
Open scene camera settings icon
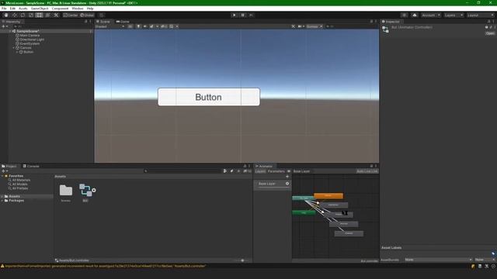click(x=300, y=26)
